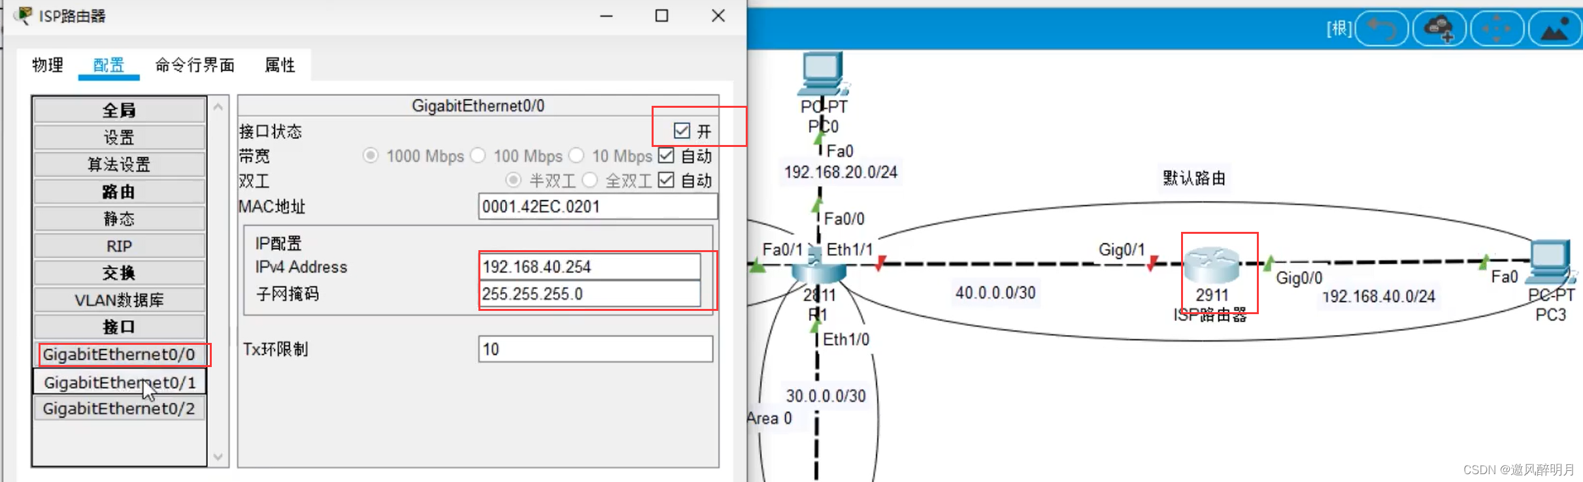
Task: Click the Area 0 label
Action: click(x=769, y=418)
